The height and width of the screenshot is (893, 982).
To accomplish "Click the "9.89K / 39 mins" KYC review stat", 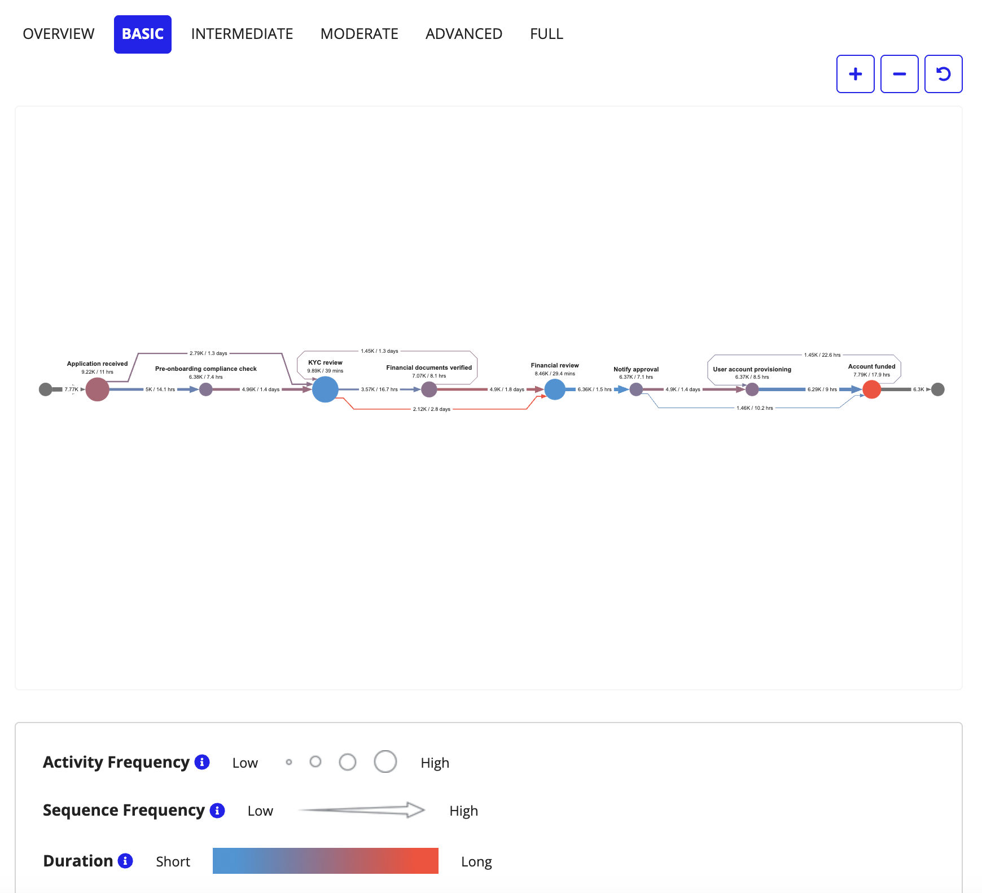I will click(x=325, y=371).
